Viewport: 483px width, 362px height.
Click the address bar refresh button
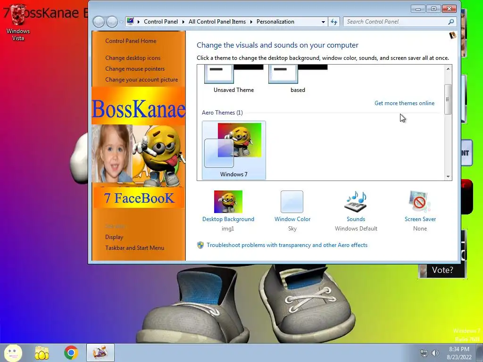pos(334,22)
